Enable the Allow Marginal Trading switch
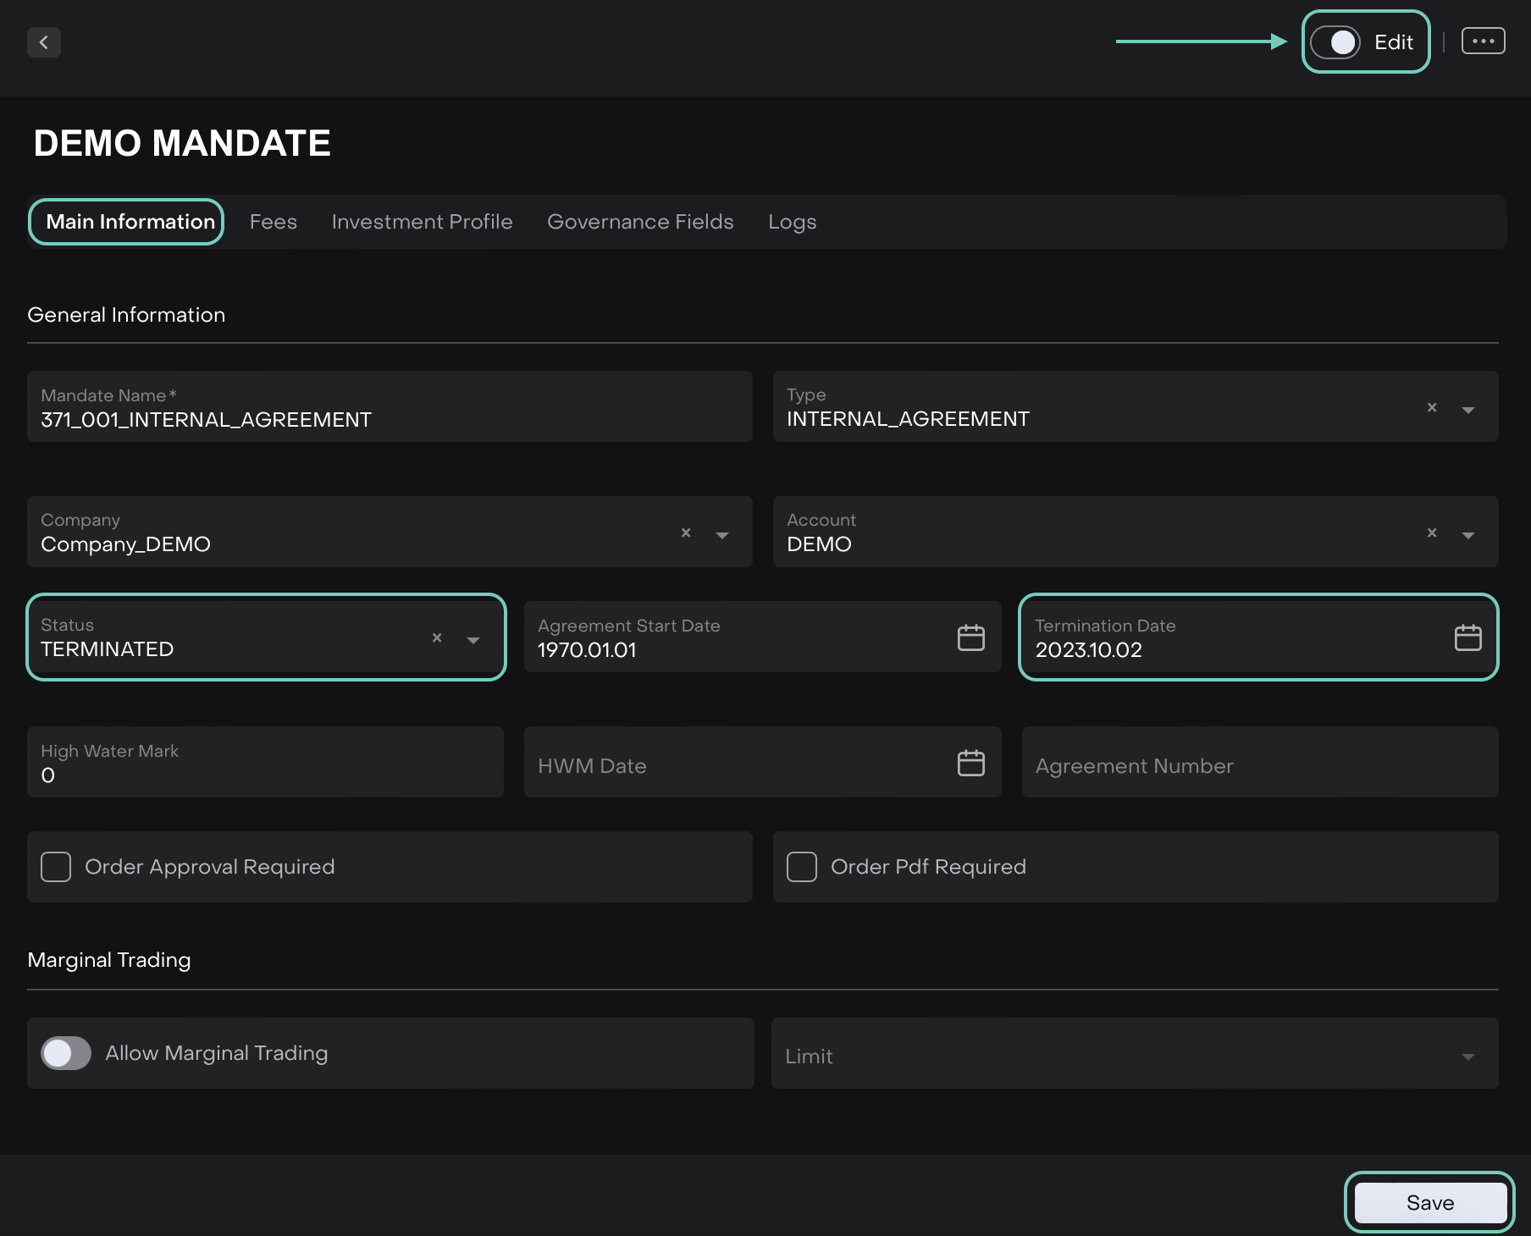 tap(66, 1053)
